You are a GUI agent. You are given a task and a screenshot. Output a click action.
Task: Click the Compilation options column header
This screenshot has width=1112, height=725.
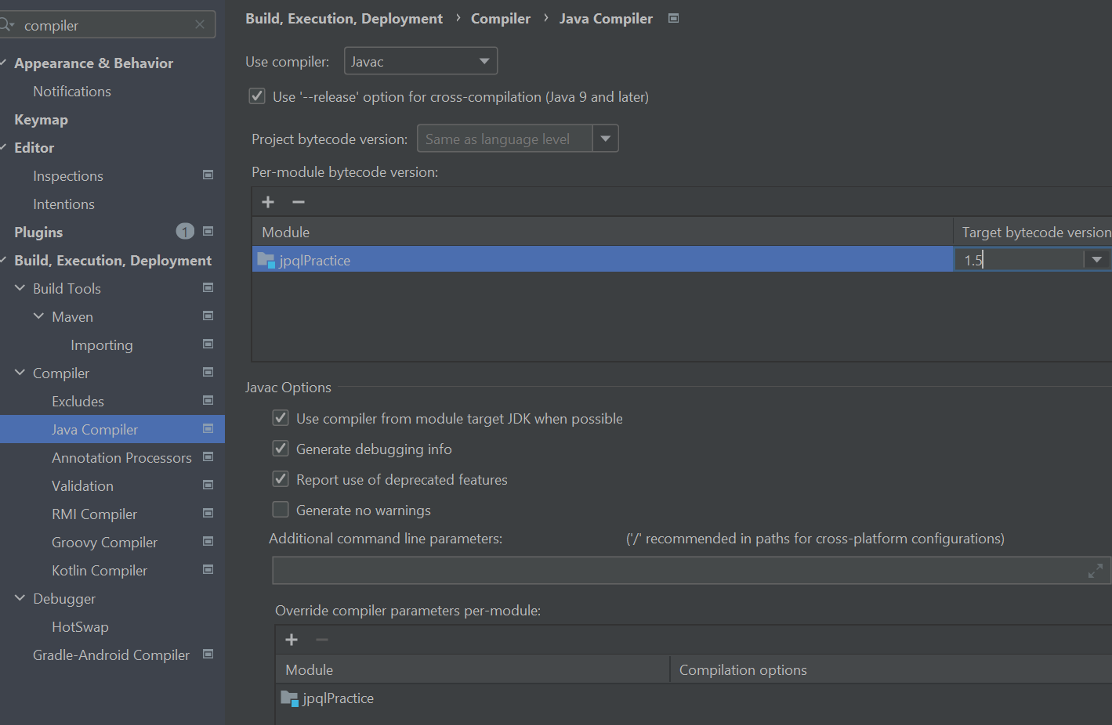[x=891, y=669]
